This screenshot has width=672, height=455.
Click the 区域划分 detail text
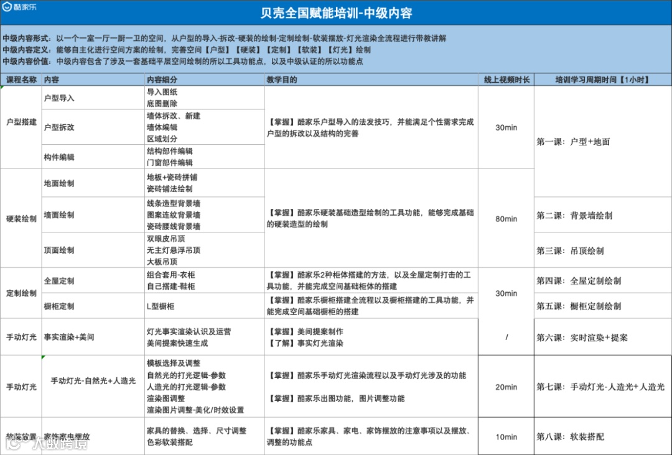(162, 139)
